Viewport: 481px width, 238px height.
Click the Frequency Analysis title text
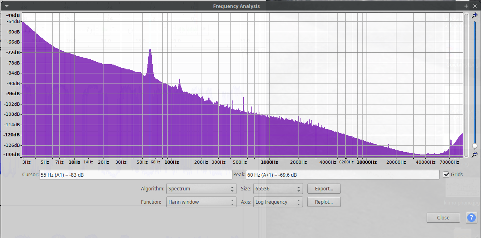coord(236,6)
